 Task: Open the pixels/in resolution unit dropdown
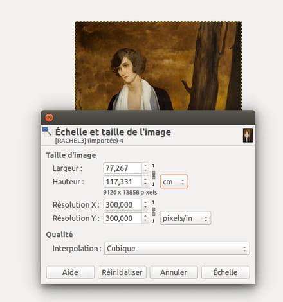point(185,218)
